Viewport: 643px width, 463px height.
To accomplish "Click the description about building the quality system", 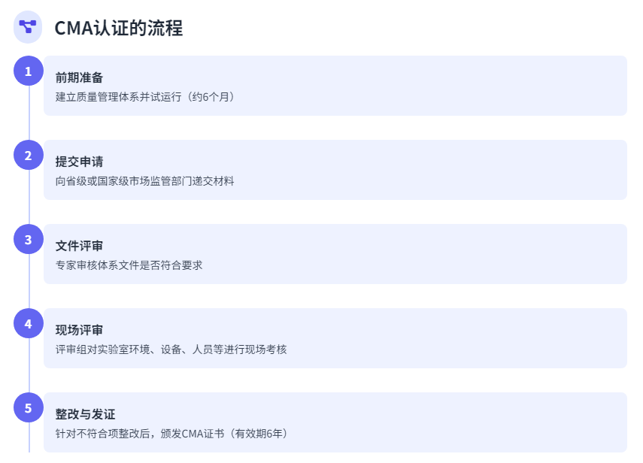I will click(x=145, y=97).
